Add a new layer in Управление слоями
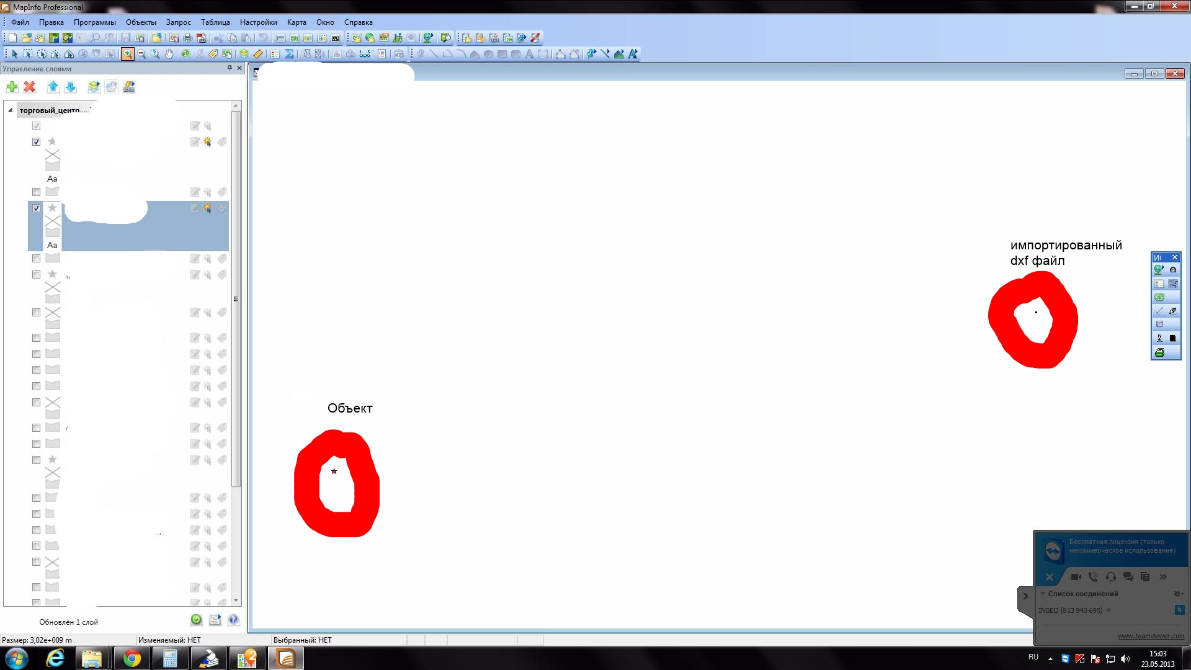 (x=11, y=87)
